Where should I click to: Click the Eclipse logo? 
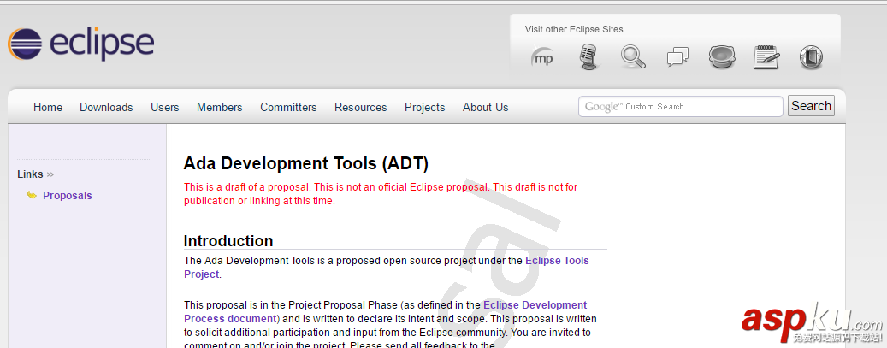click(x=81, y=44)
